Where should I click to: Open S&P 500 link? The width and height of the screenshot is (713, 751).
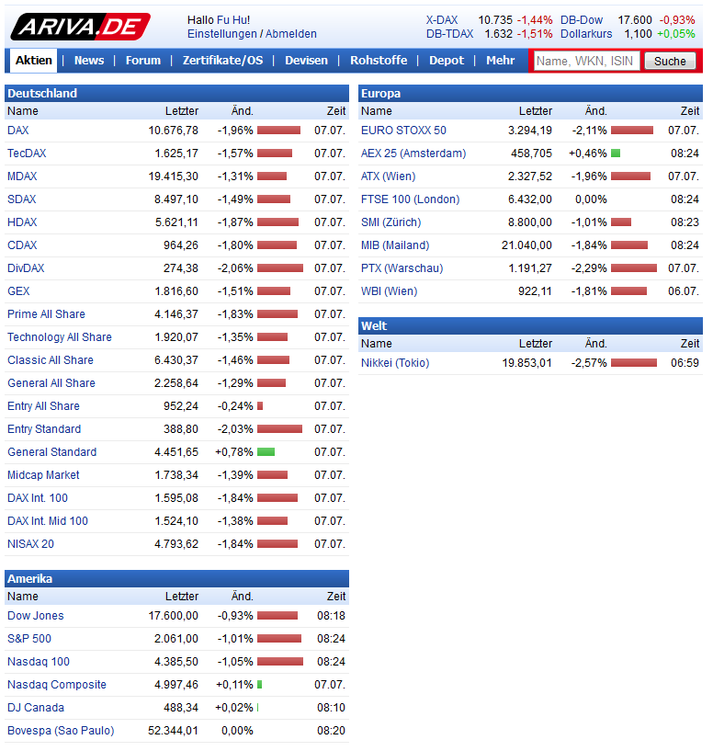29,639
